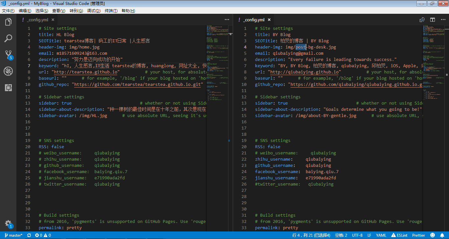
Task: Open notifications bell in status bar
Action: click(x=442, y=235)
